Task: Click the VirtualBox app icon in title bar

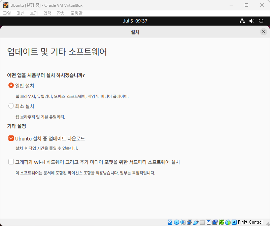Action: (5, 5)
